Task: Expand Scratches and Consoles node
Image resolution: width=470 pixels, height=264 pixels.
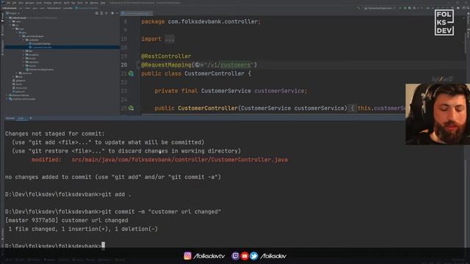Action: coord(7,99)
